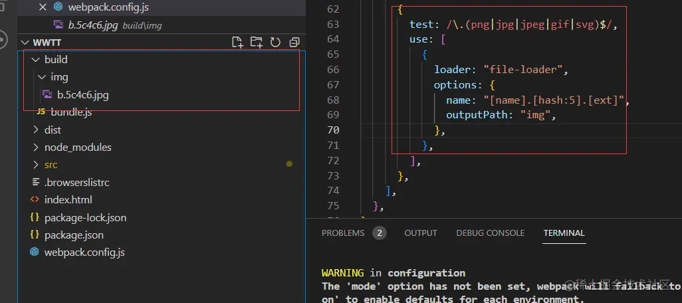Open b.5c4c6.jpg under the img folder

(x=83, y=95)
